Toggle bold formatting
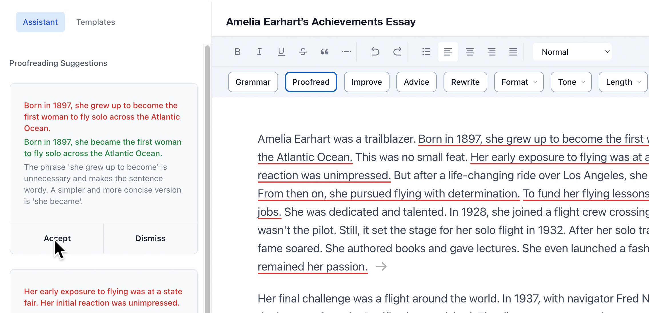 (x=237, y=52)
